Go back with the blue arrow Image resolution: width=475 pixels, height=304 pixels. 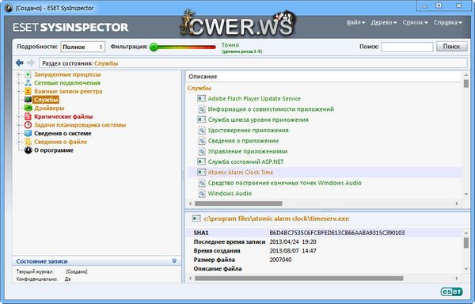tap(19, 63)
